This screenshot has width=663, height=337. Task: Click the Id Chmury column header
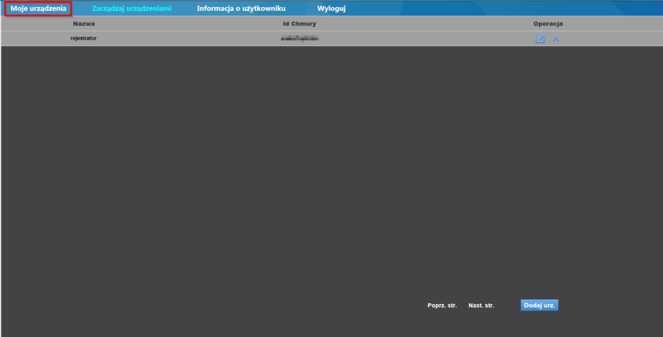click(x=299, y=24)
